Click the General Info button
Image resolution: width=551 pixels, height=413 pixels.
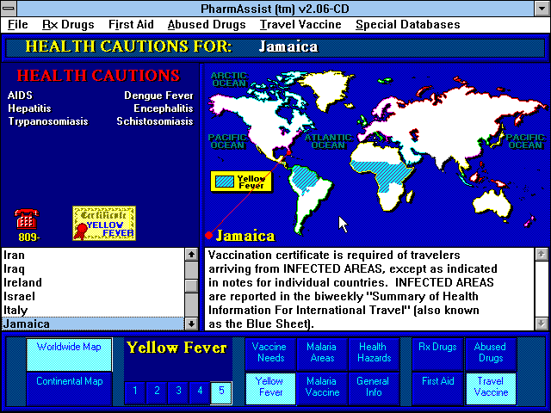(374, 389)
